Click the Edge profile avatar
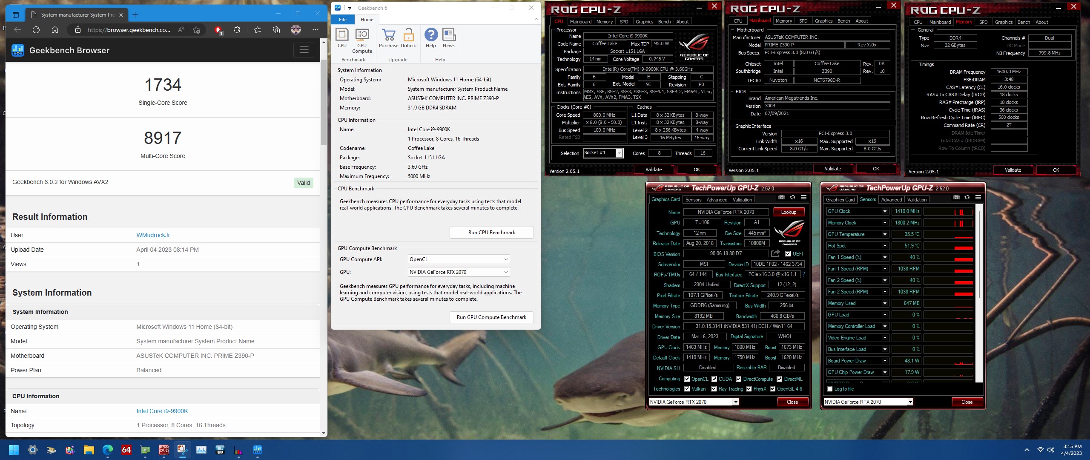This screenshot has height=460, width=1090. 295,30
